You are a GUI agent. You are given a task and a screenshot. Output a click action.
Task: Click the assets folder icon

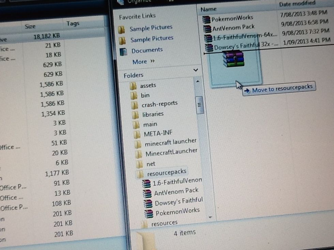pos(133,86)
